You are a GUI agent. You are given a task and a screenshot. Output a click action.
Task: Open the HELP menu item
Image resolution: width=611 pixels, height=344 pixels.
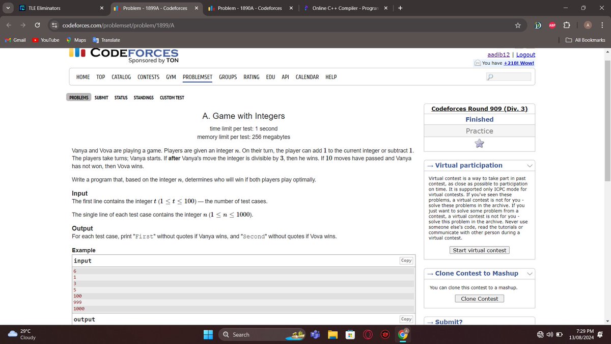331,77
